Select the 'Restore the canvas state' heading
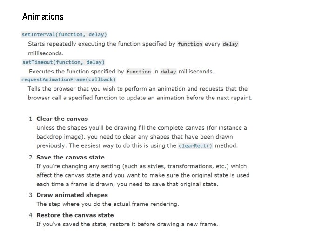The image size is (335, 251). point(75,215)
